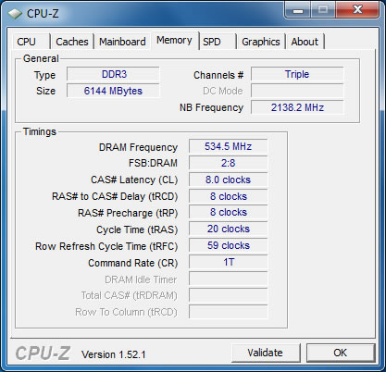The height and width of the screenshot is (372, 386).
Task: Click the greyed 'DRAM Idle Timer' label
Action: point(141,279)
